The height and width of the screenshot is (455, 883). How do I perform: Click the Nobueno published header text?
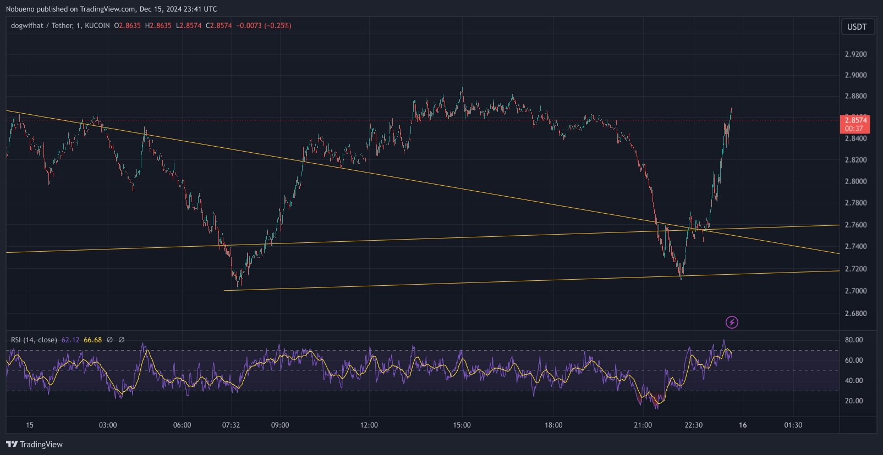point(111,9)
